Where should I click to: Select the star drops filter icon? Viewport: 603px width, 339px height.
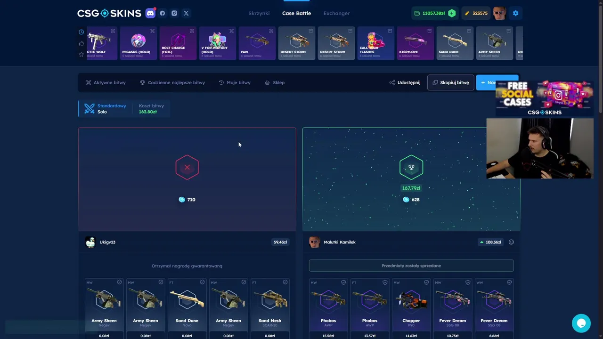(x=81, y=55)
